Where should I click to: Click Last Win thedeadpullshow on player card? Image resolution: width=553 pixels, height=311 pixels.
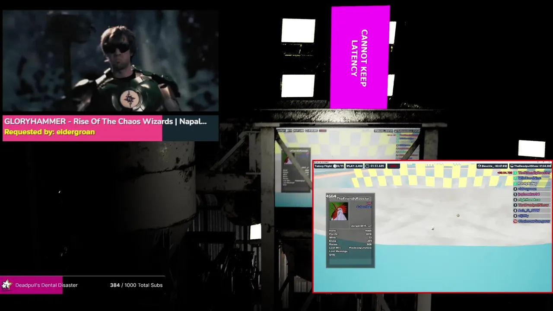(350, 248)
